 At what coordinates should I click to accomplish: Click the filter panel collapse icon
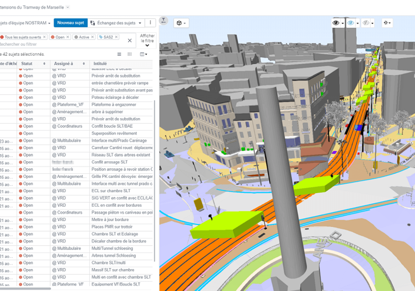pyautogui.click(x=164, y=20)
